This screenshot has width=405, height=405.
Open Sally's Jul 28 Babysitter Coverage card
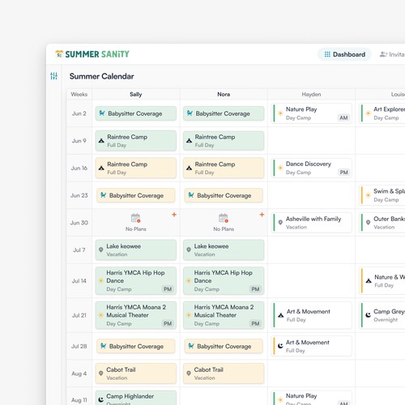tap(136, 346)
